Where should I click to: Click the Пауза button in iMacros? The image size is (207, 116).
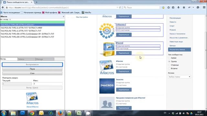tap(32, 69)
